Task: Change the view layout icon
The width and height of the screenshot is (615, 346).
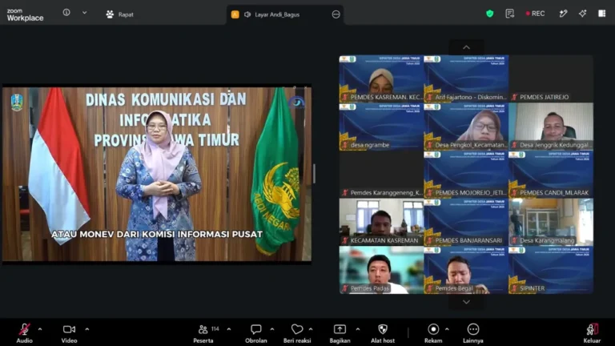Action: 601,14
